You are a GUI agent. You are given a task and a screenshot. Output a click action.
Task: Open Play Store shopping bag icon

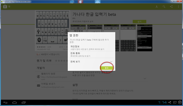coord(5,6)
